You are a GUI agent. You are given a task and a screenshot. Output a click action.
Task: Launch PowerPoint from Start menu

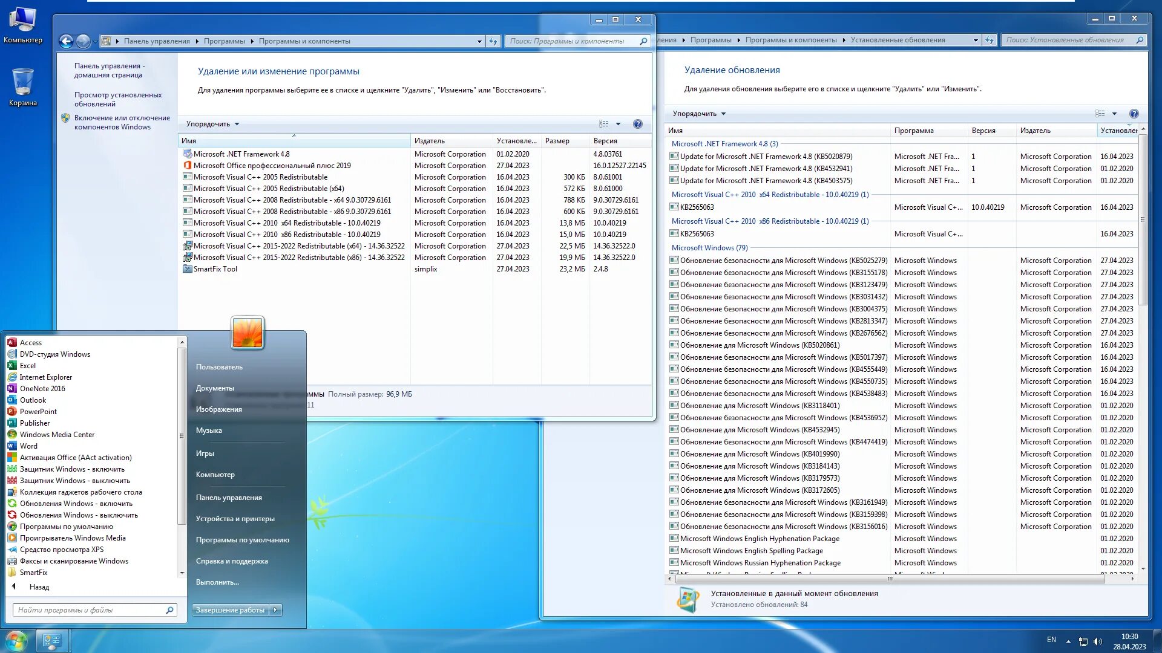click(38, 412)
